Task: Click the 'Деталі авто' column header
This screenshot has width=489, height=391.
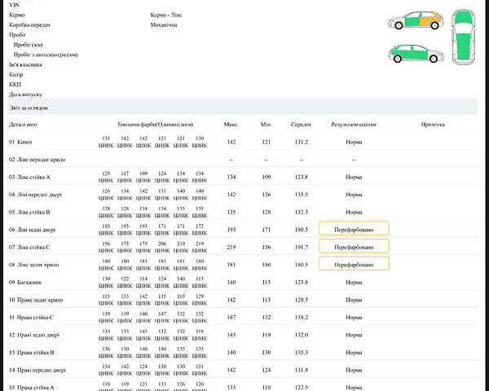Action: pos(23,125)
